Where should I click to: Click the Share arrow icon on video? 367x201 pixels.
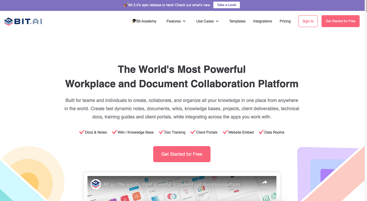(265, 182)
